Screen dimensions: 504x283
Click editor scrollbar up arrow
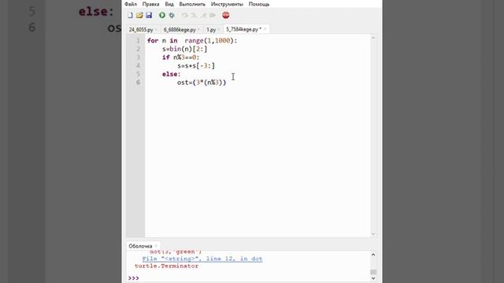[x=373, y=38]
